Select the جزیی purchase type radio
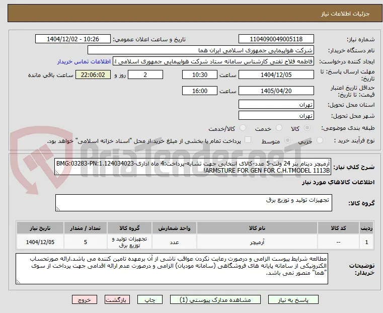This screenshot has height=313, width=383. point(320,140)
